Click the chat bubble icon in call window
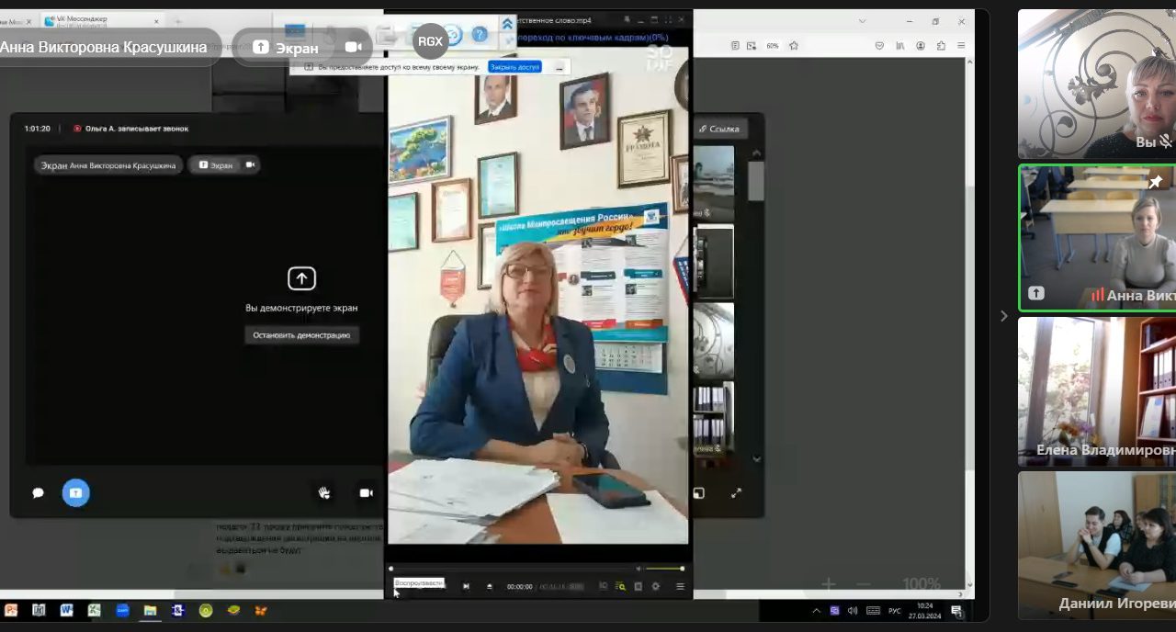The width and height of the screenshot is (1176, 632). coord(38,493)
